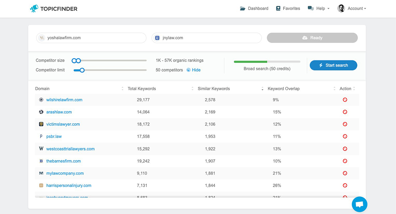This screenshot has width=396, height=214.
Task: Click the westcoasttriallawyers.com W favicon
Action: (x=41, y=149)
